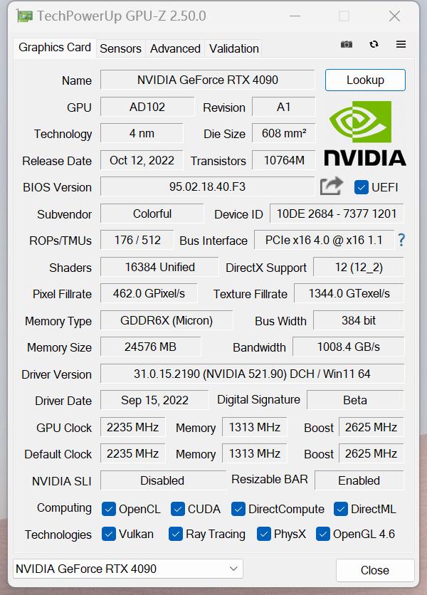Click the BIOS Version field
This screenshot has height=595, width=427.
(207, 187)
